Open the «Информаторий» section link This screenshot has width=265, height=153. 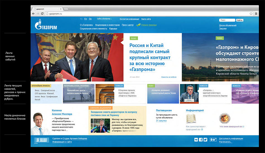195,110
